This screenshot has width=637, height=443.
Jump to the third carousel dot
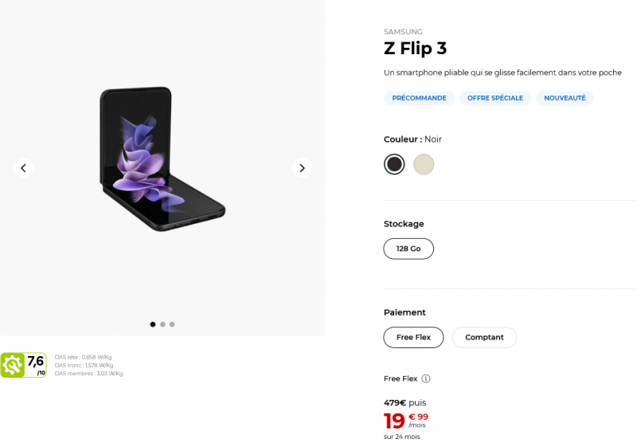coord(172,324)
